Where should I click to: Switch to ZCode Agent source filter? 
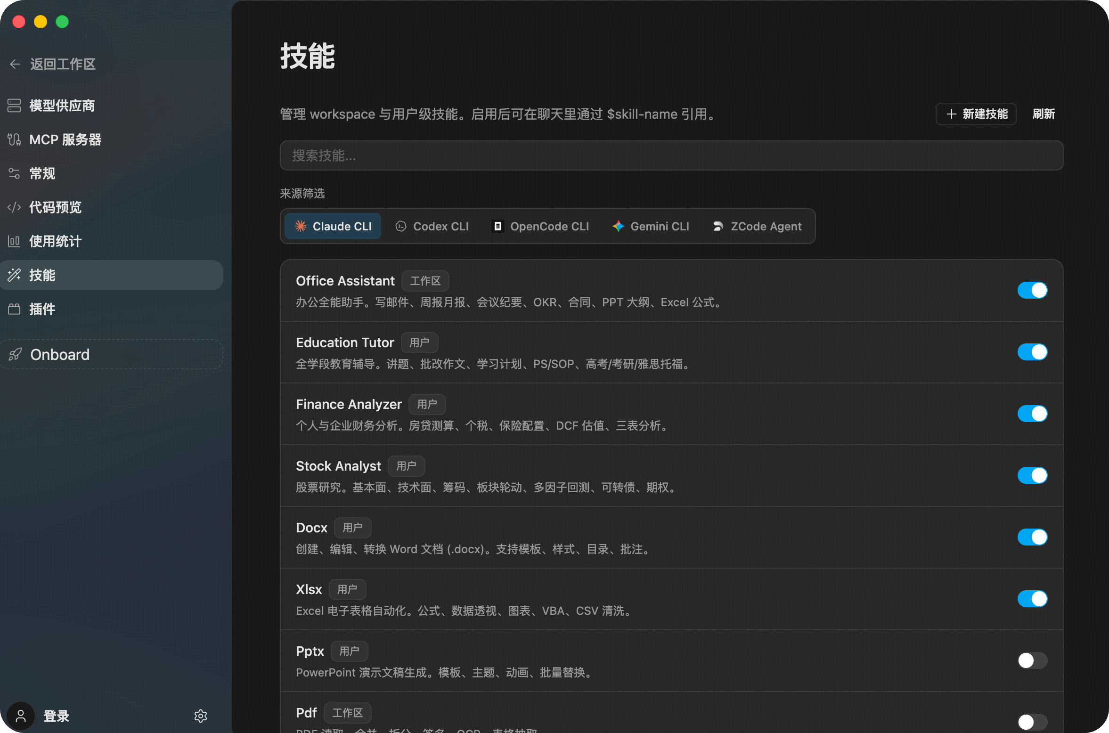(757, 227)
